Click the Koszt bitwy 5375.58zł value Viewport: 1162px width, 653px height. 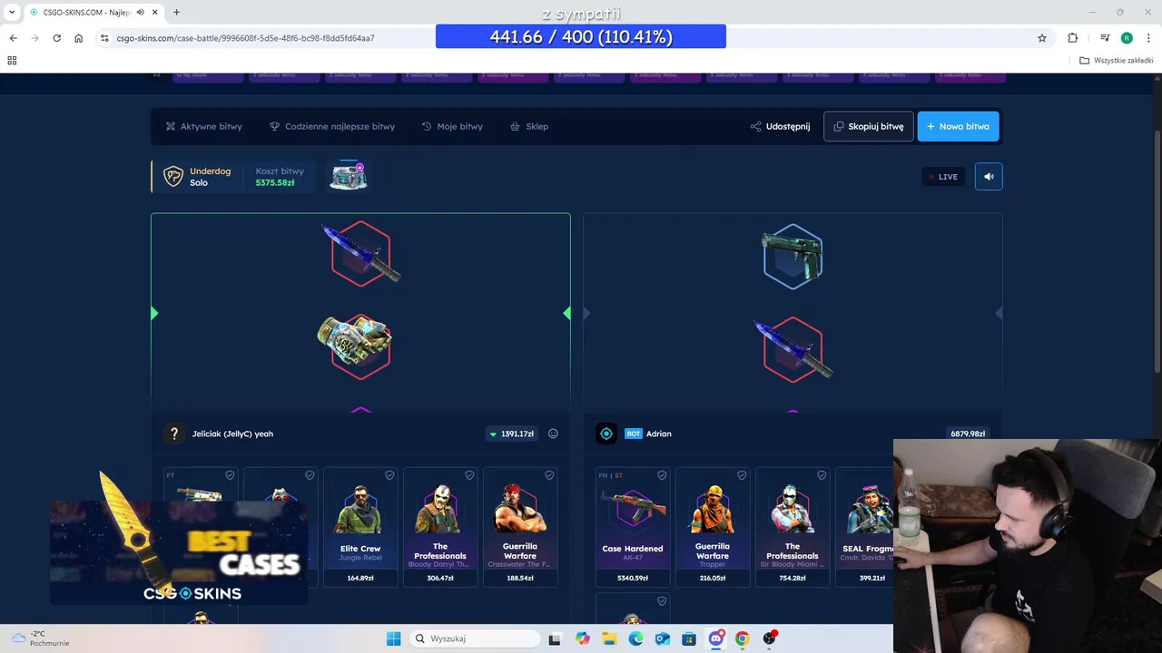click(x=275, y=182)
